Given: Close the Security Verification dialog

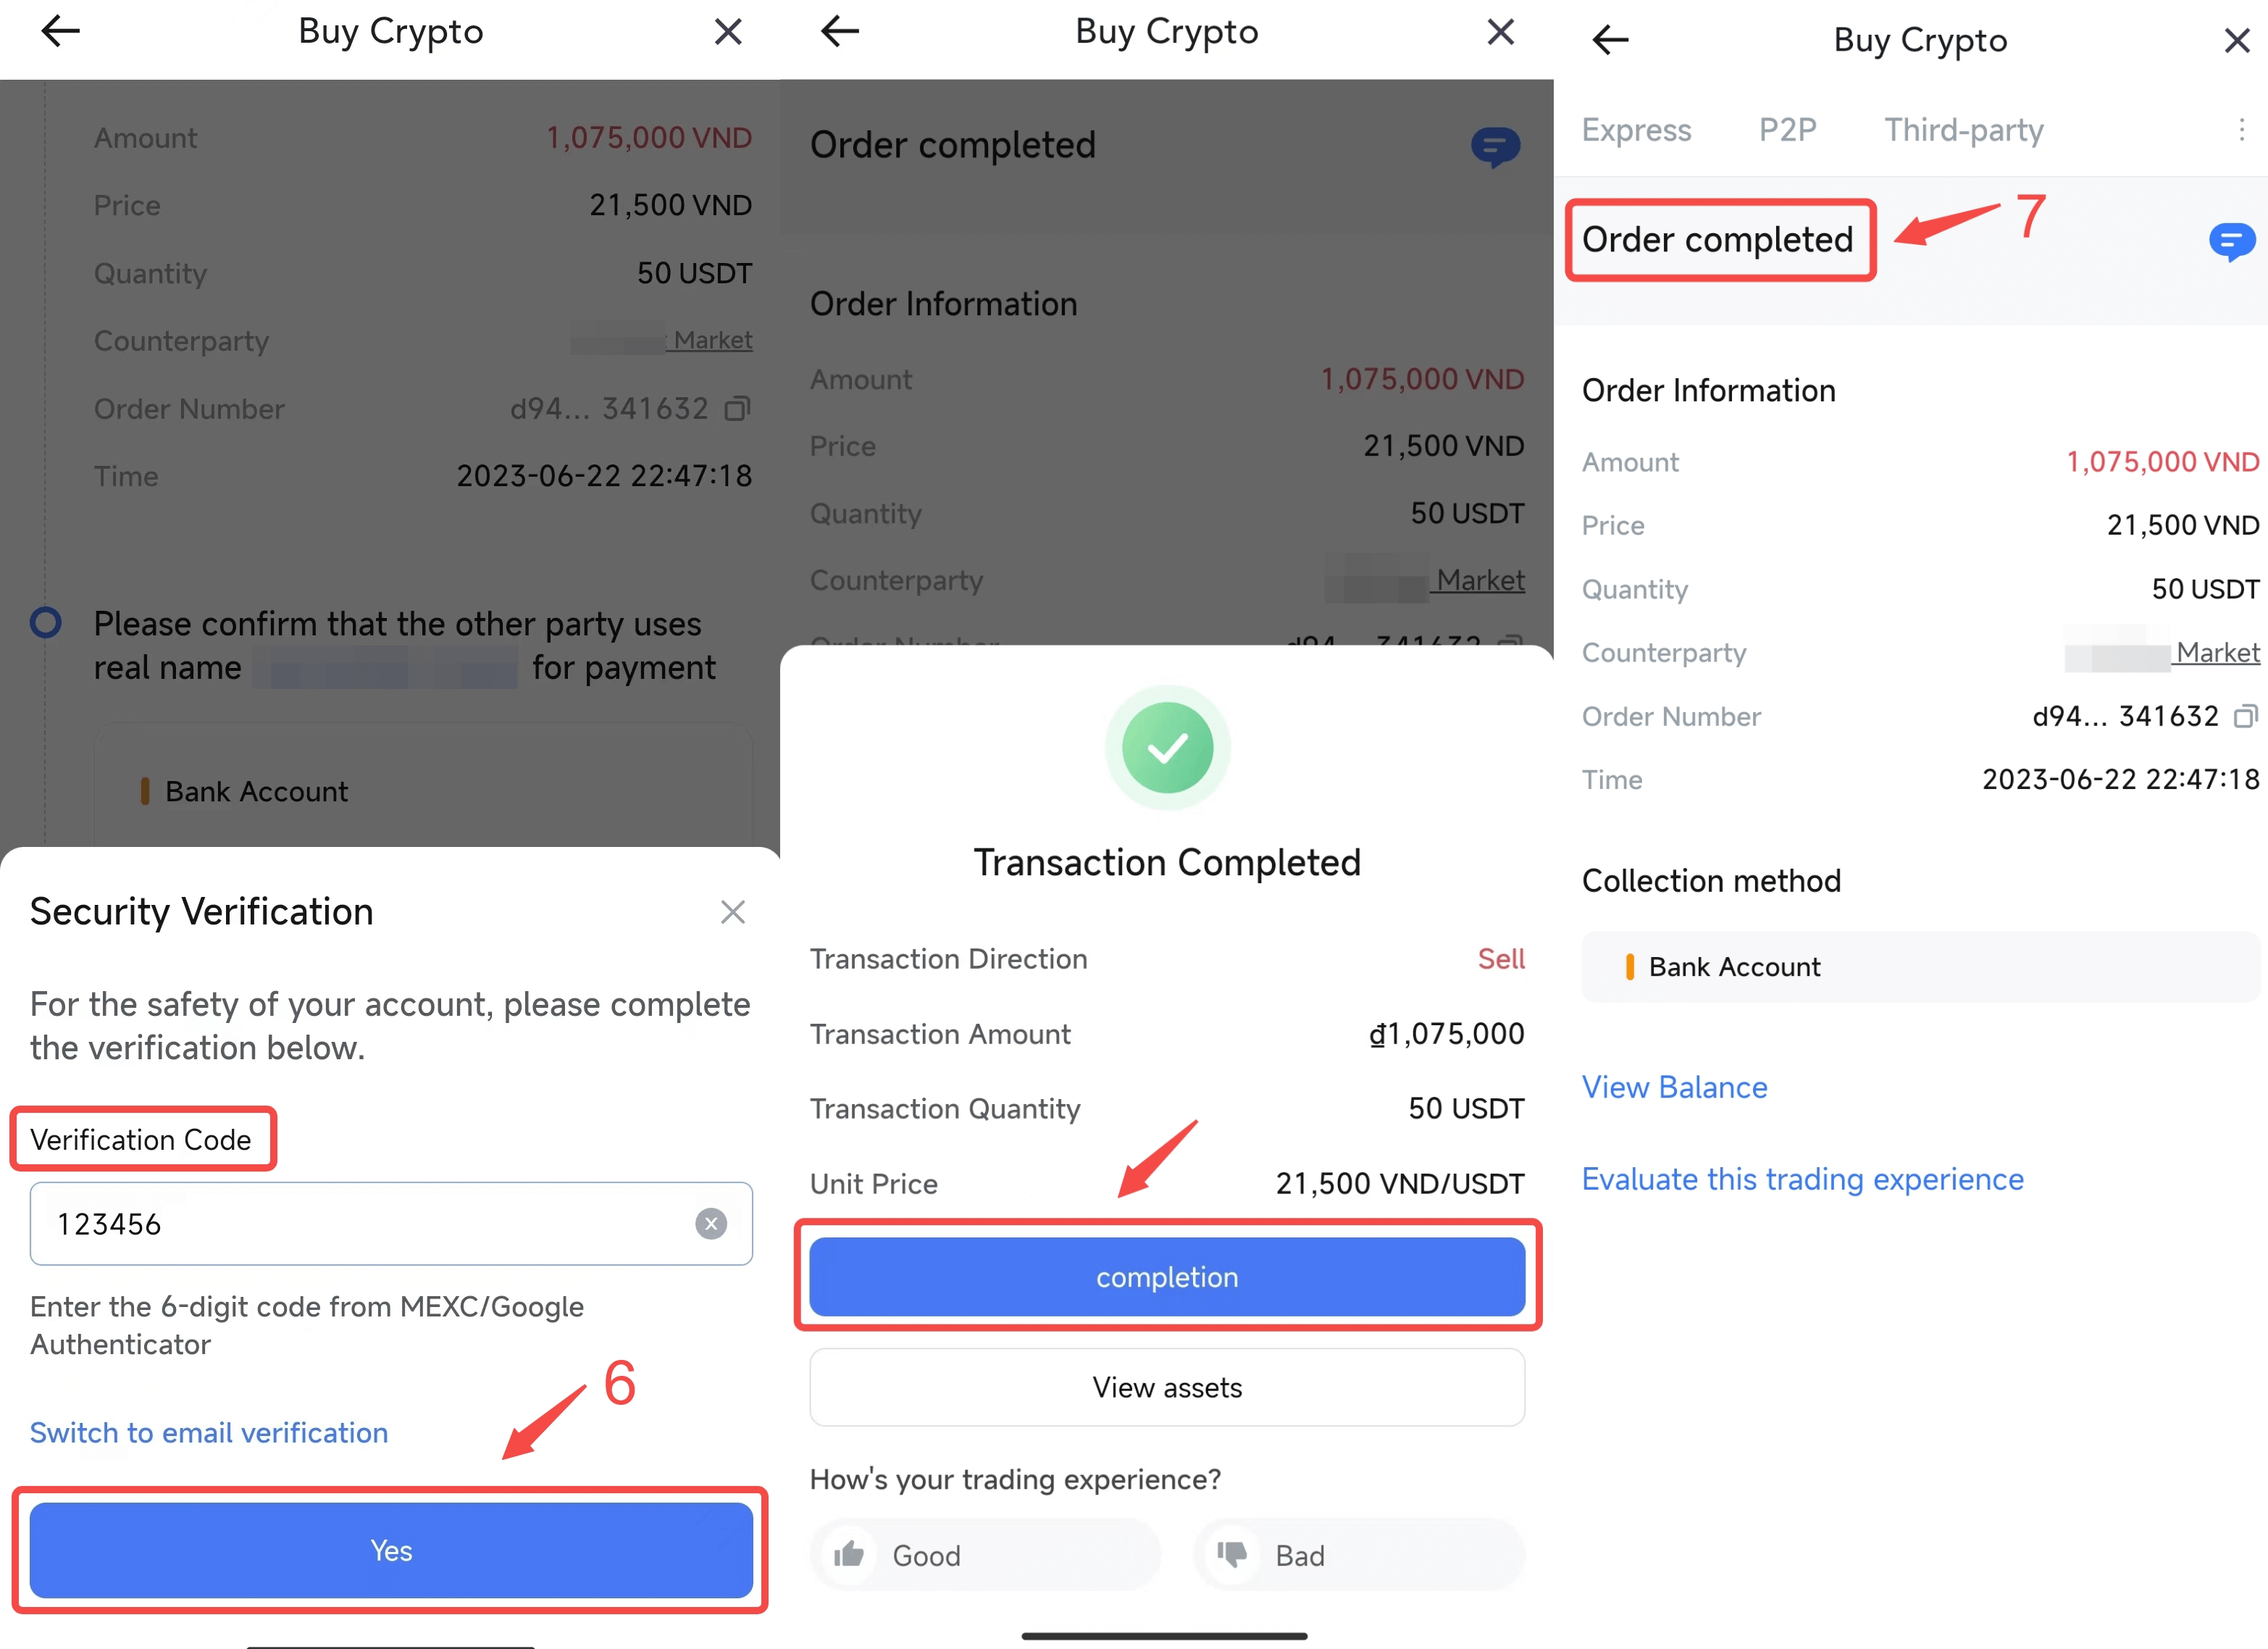Looking at the screenshot, I should point(732,912).
